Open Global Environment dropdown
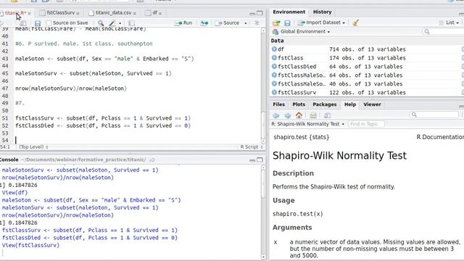The height and width of the screenshot is (261, 464). click(302, 32)
